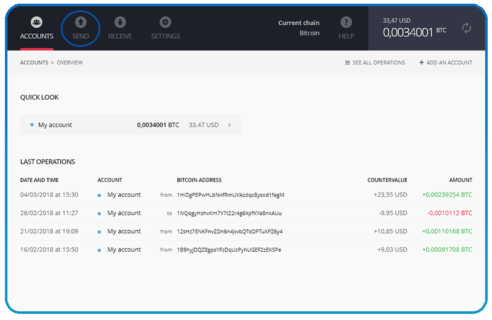Open the My account quick look card

click(130, 125)
